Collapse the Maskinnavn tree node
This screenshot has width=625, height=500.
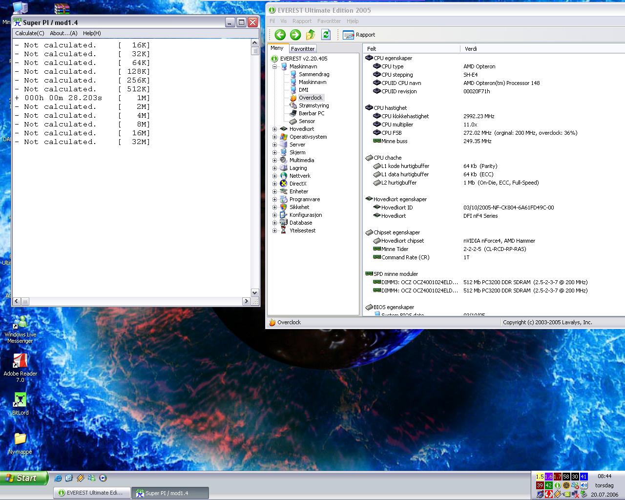274,66
